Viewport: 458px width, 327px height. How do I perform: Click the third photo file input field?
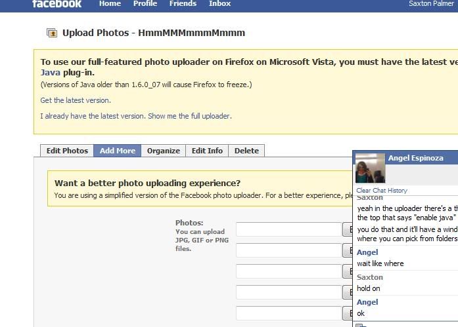click(x=288, y=271)
